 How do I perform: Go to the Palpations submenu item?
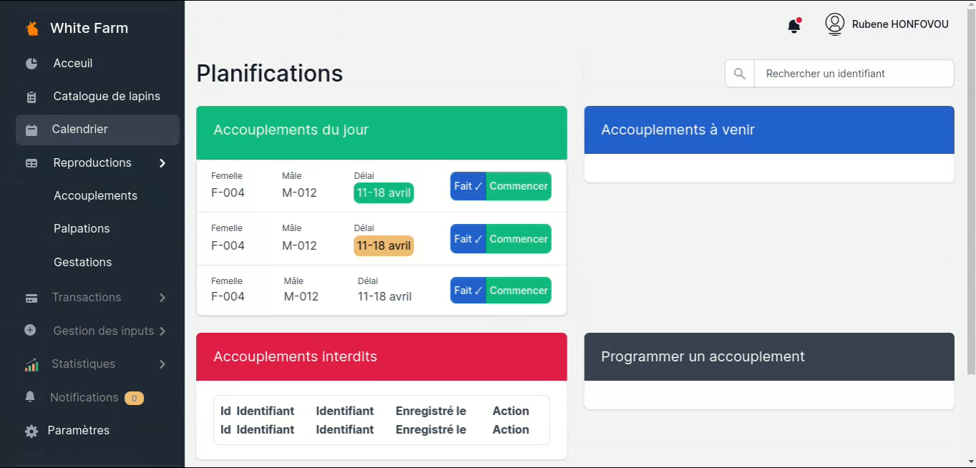click(82, 229)
